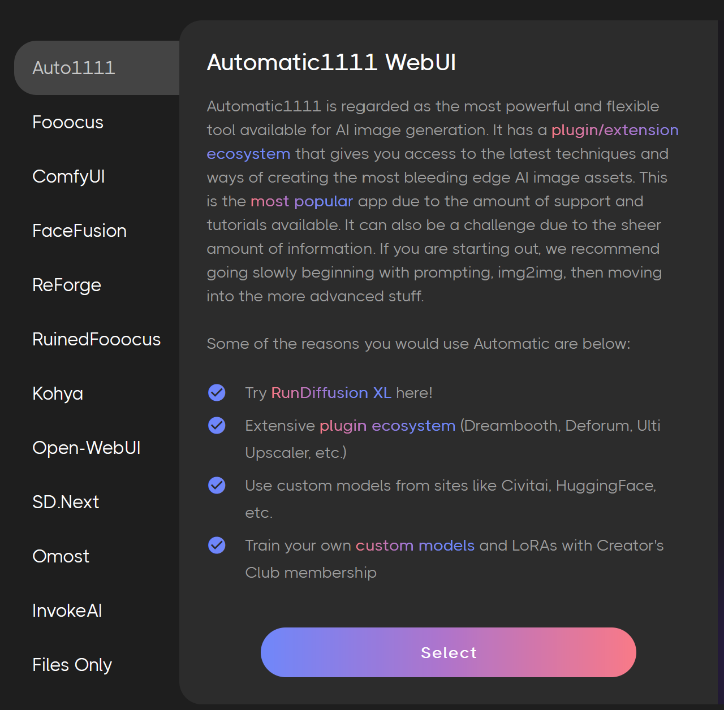Click the checkmark beside Train your own bullet
The width and height of the screenshot is (724, 710).
pos(217,545)
